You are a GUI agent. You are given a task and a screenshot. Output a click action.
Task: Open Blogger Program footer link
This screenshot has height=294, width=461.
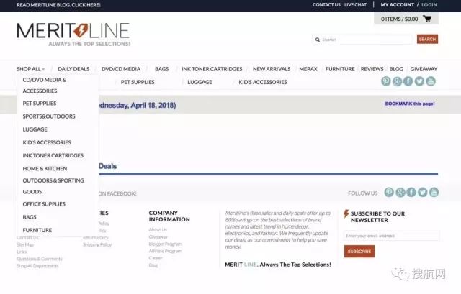tap(165, 244)
